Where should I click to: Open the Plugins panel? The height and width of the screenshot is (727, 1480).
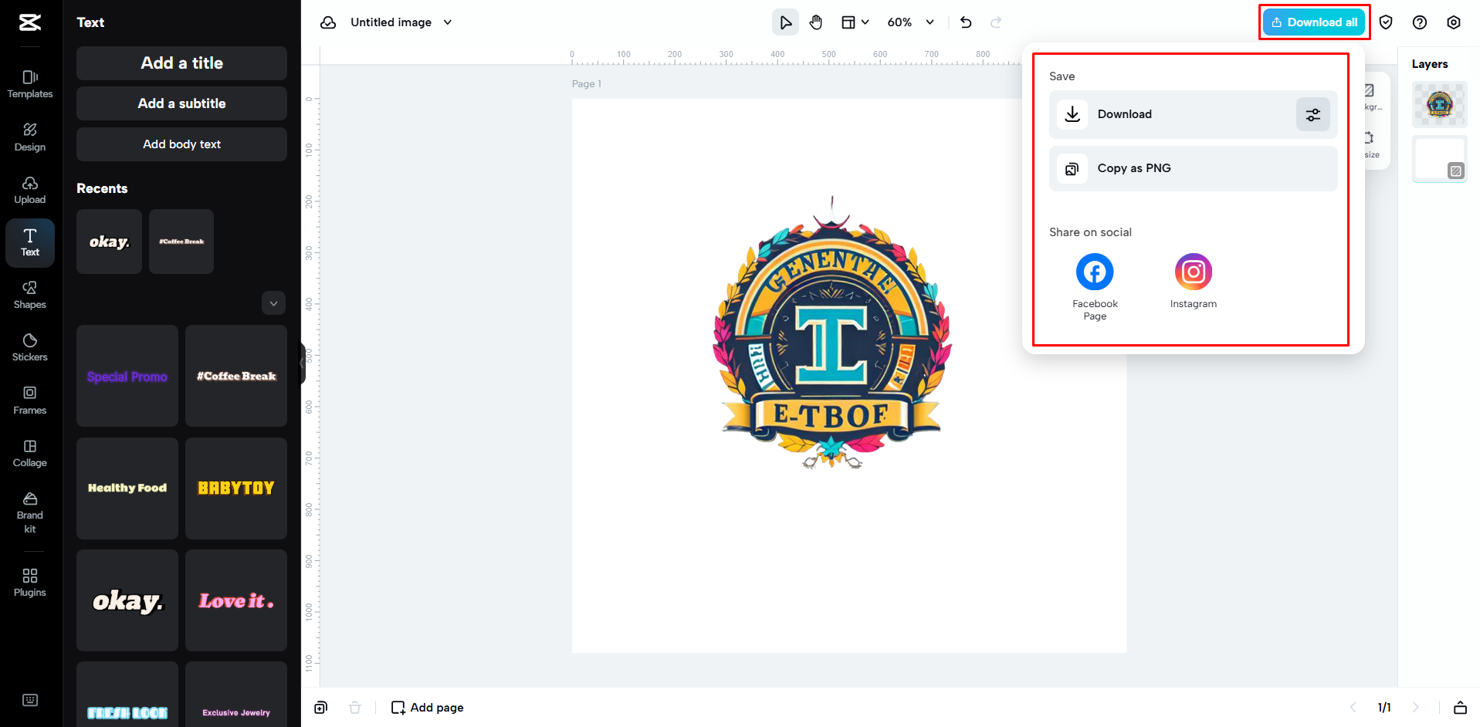click(29, 582)
